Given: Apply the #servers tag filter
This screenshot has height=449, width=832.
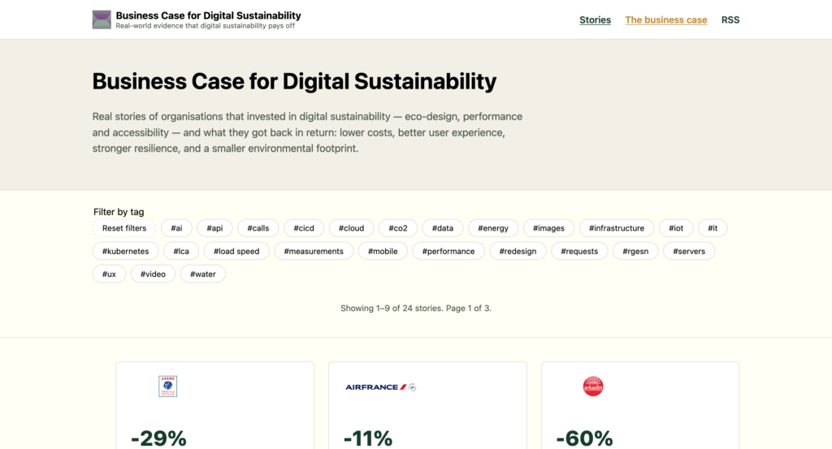Looking at the screenshot, I should [689, 251].
